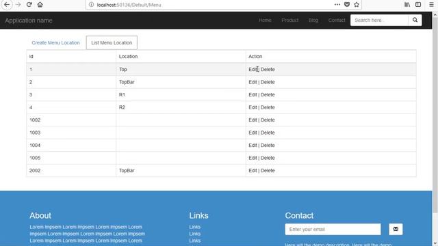Click the Search here input field
Viewport: 438px width, 246px height.
click(379, 20)
